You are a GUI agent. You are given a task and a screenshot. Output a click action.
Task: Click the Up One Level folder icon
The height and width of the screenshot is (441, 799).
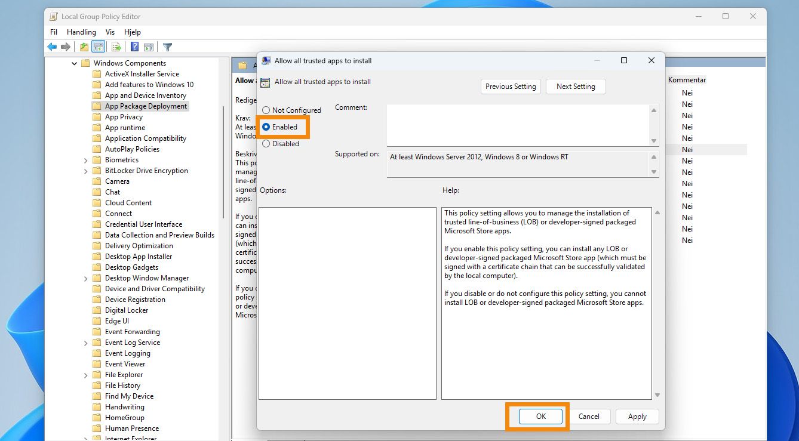(84, 47)
